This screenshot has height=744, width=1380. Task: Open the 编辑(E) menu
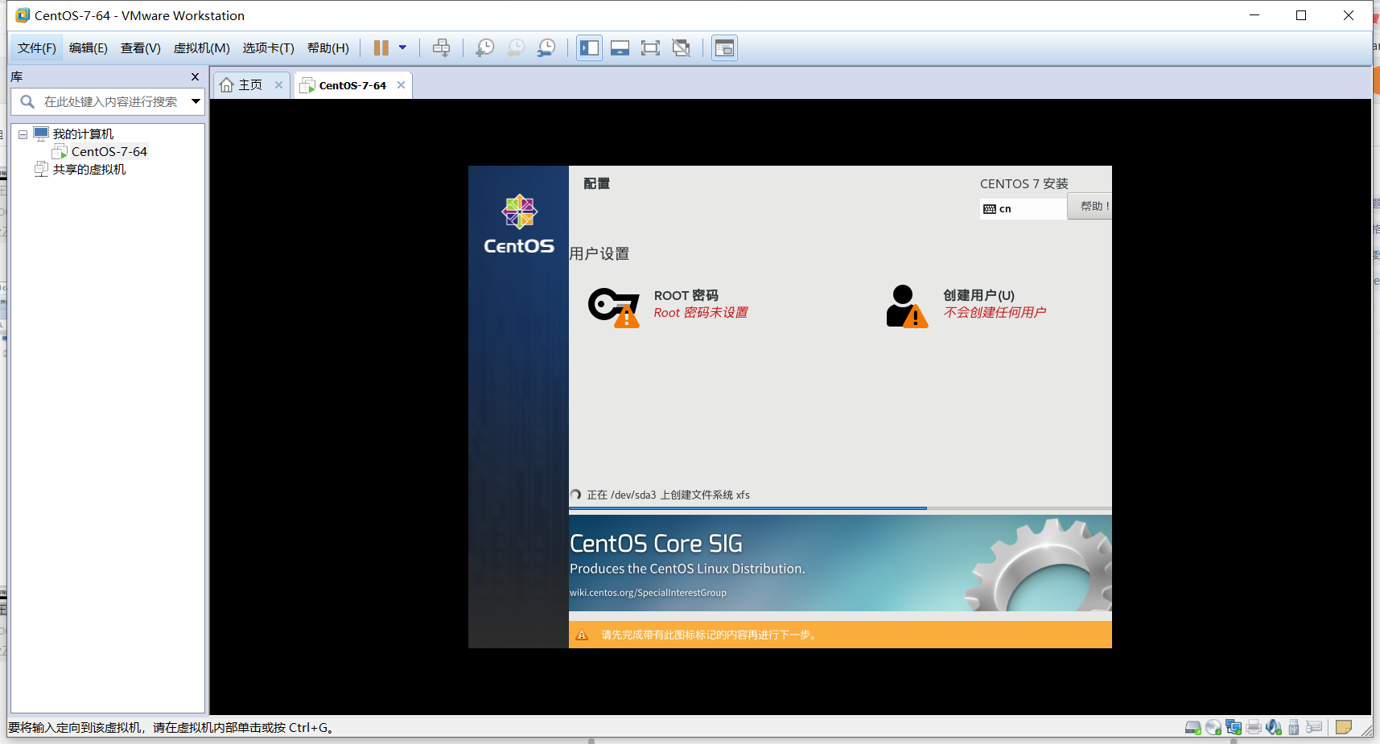(89, 48)
